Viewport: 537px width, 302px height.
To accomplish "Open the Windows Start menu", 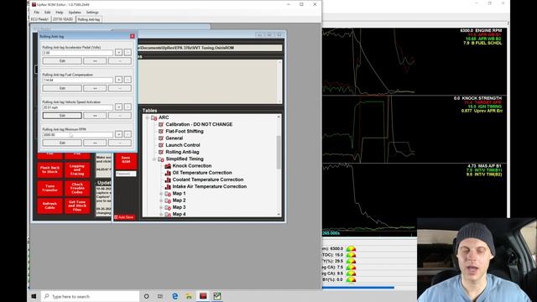I will (34, 296).
